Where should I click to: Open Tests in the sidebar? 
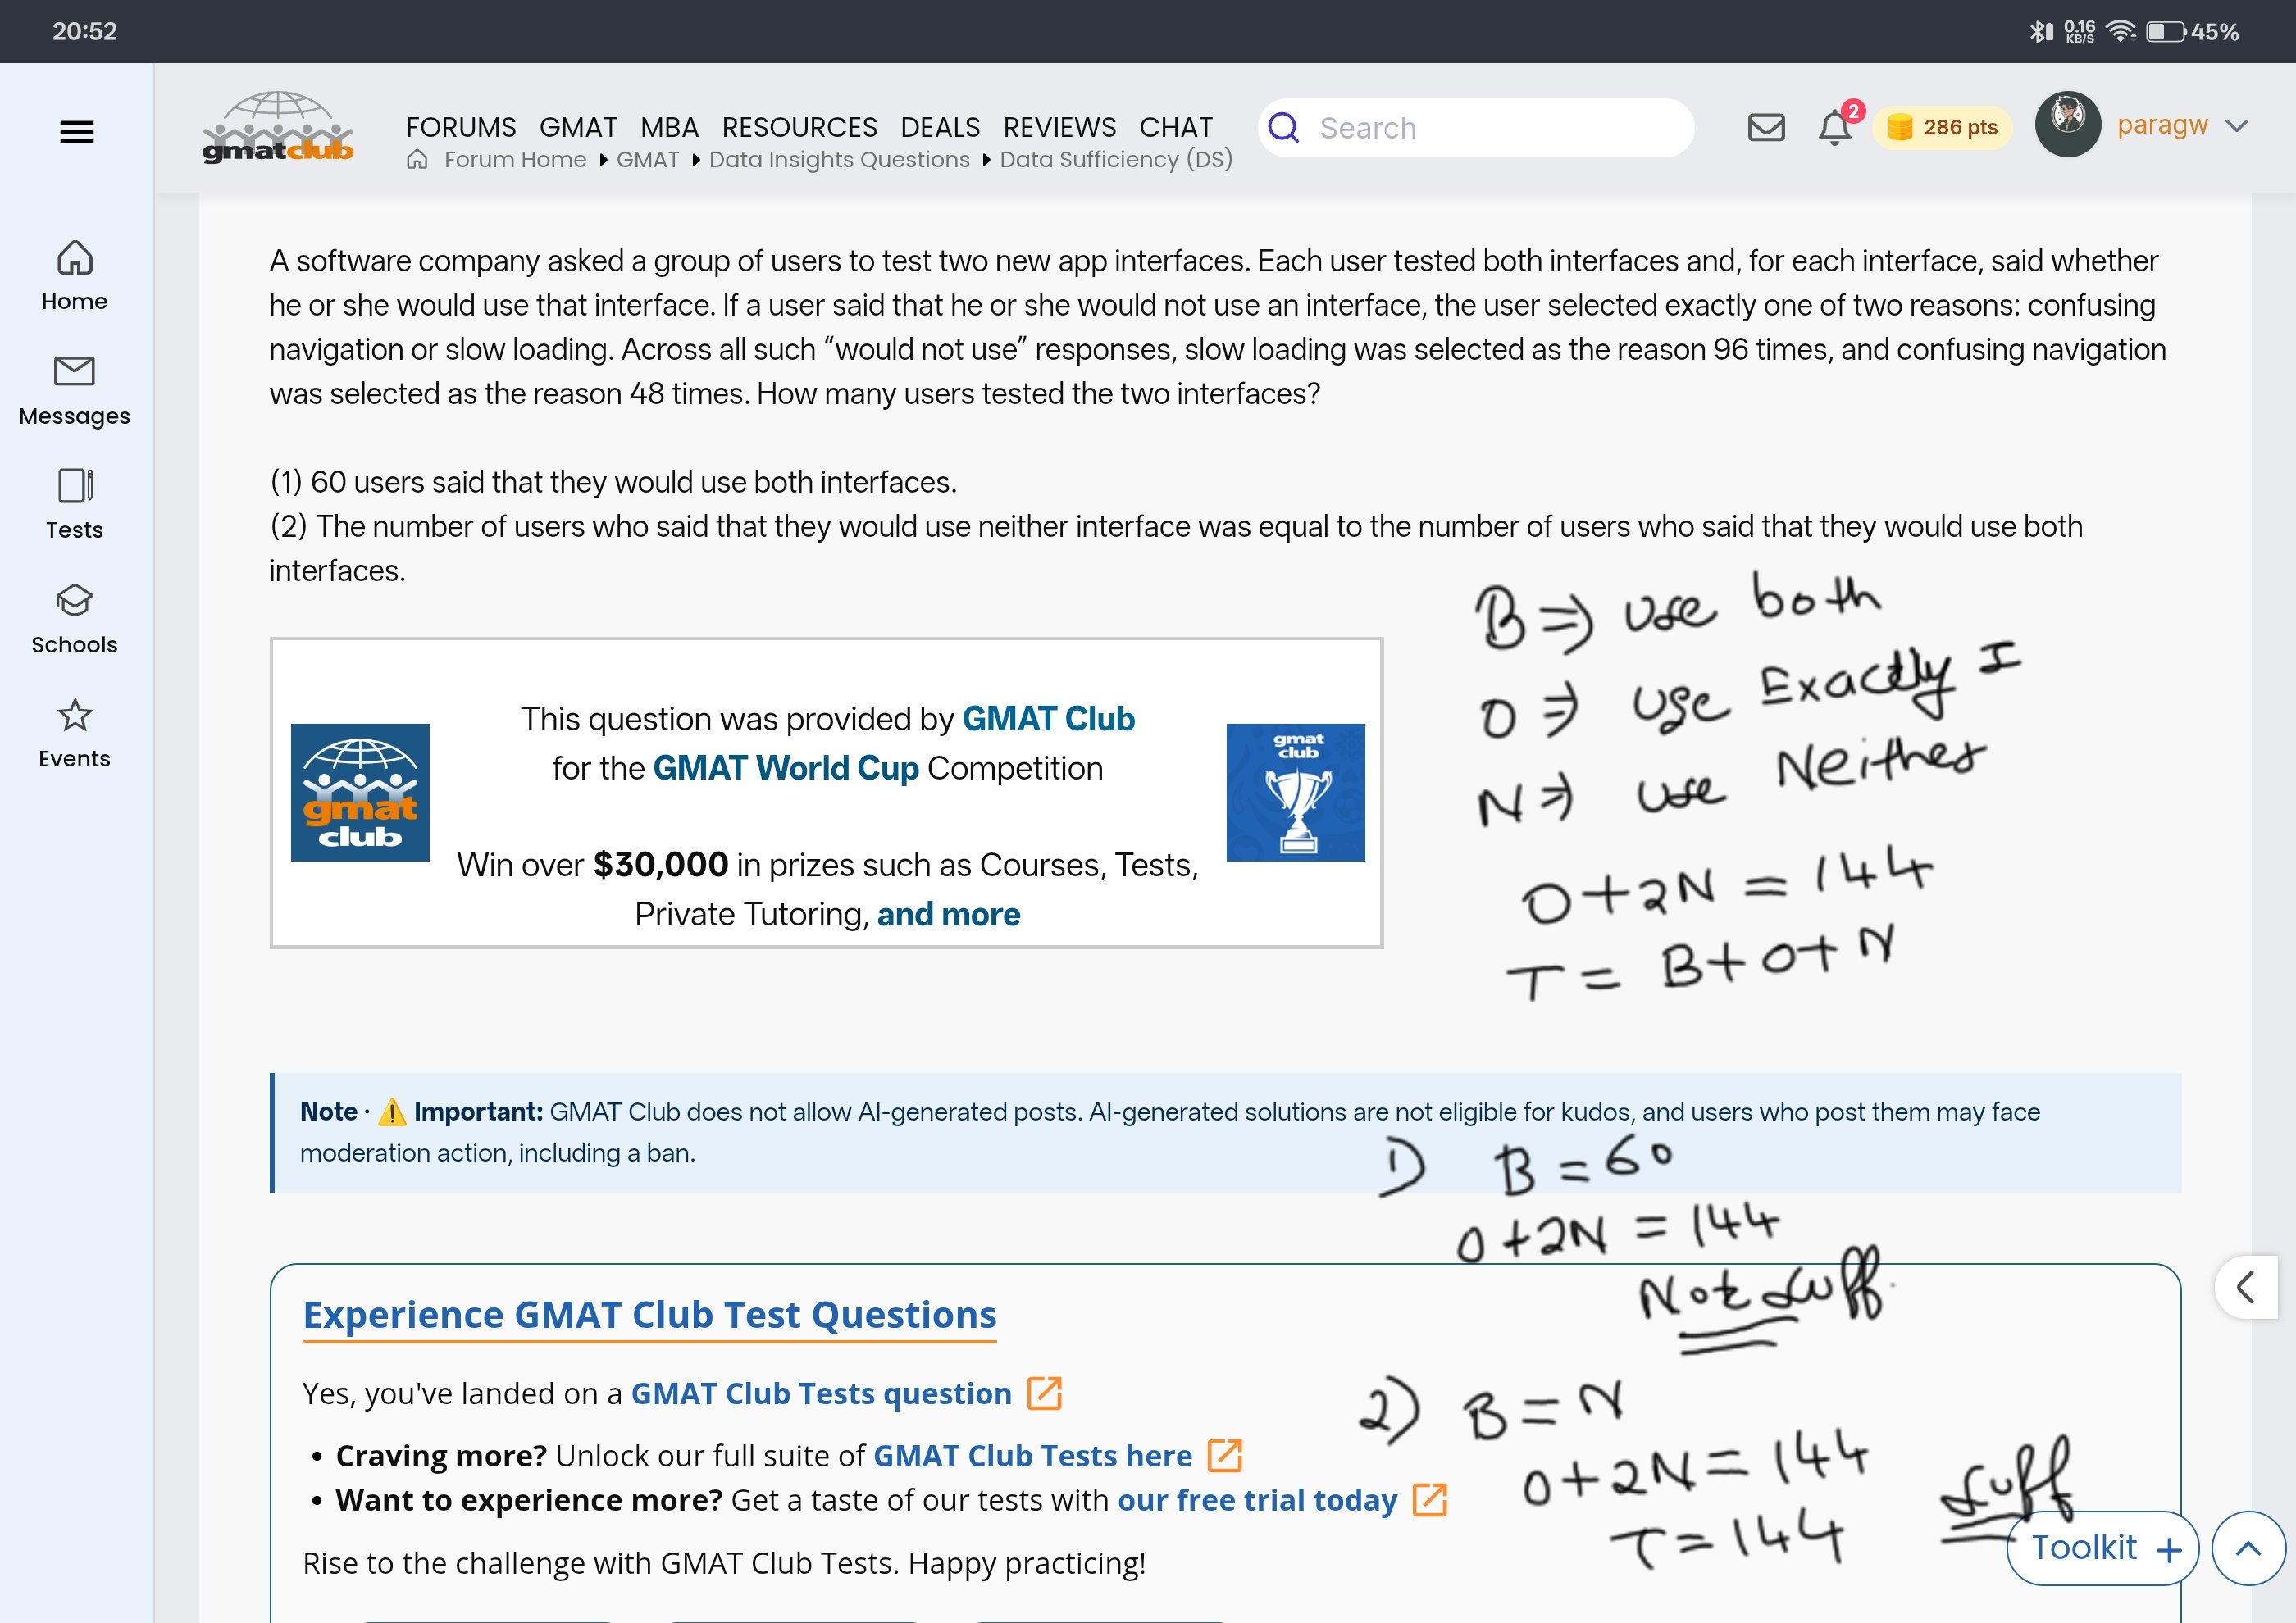pyautogui.click(x=75, y=505)
